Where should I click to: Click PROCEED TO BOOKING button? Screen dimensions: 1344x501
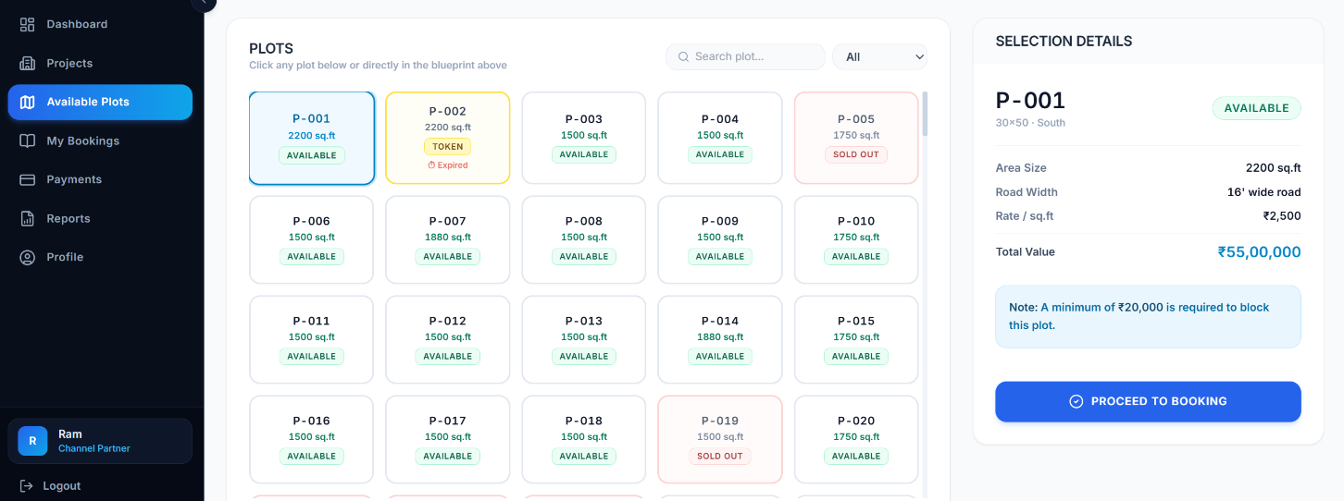[x=1148, y=401]
